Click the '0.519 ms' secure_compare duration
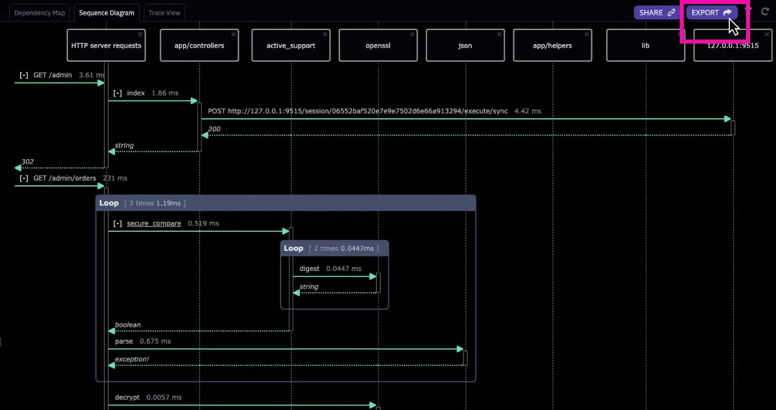The image size is (776, 410). 203,224
